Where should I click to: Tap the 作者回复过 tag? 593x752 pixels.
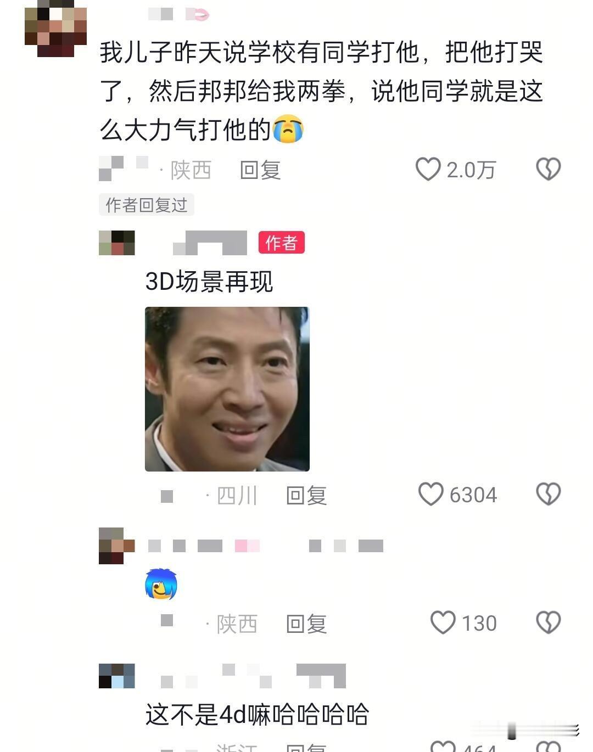[147, 205]
